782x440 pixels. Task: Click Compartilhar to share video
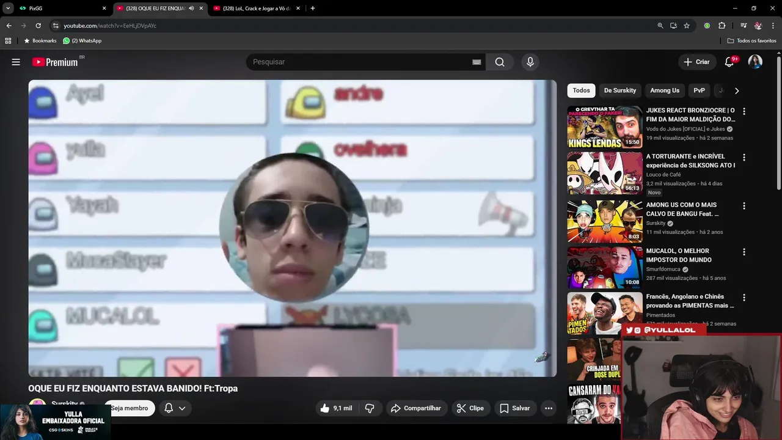tap(415, 408)
